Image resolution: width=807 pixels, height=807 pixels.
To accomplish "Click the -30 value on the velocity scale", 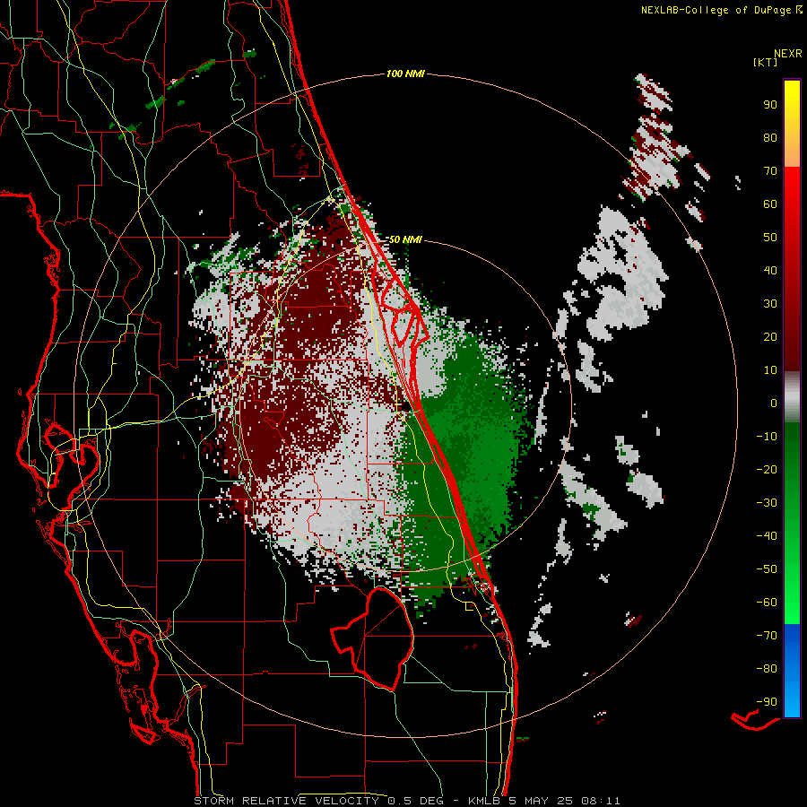I will coord(767,503).
